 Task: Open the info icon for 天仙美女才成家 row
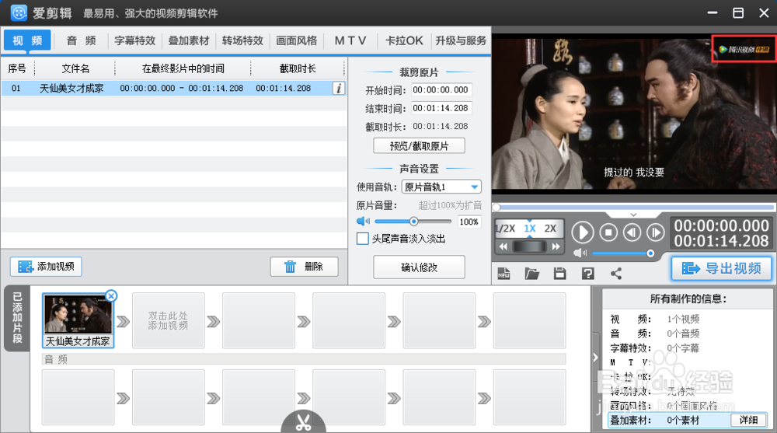pos(339,89)
